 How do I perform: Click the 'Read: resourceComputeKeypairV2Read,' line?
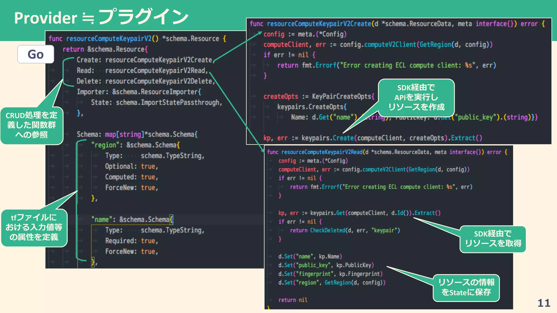[143, 70]
